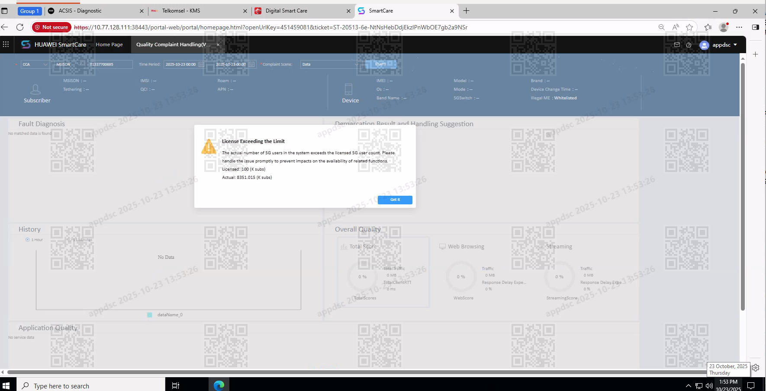Open Windows Task View
This screenshot has height=391, width=766.
pyautogui.click(x=176, y=385)
